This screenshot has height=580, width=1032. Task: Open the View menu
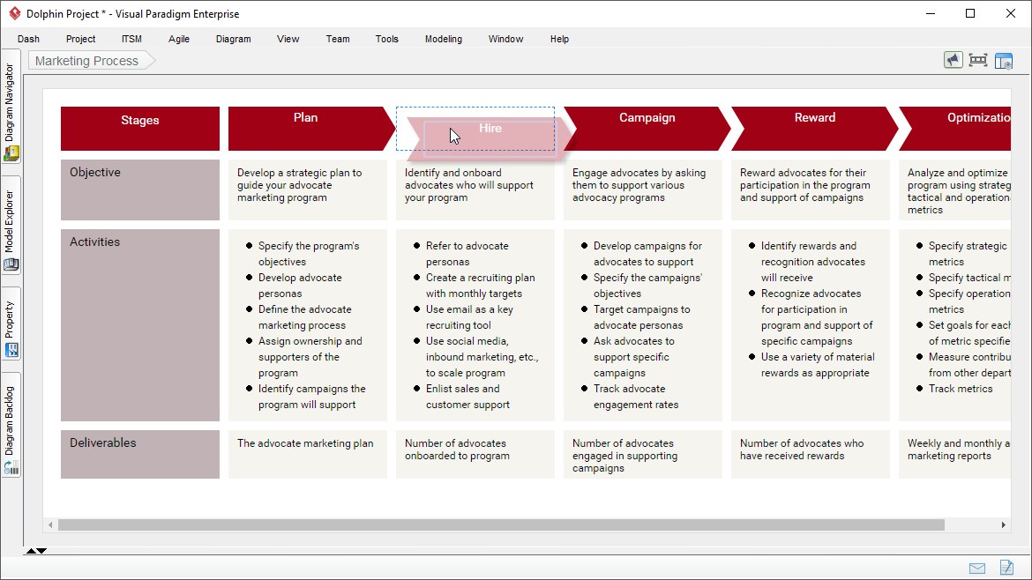coord(288,39)
